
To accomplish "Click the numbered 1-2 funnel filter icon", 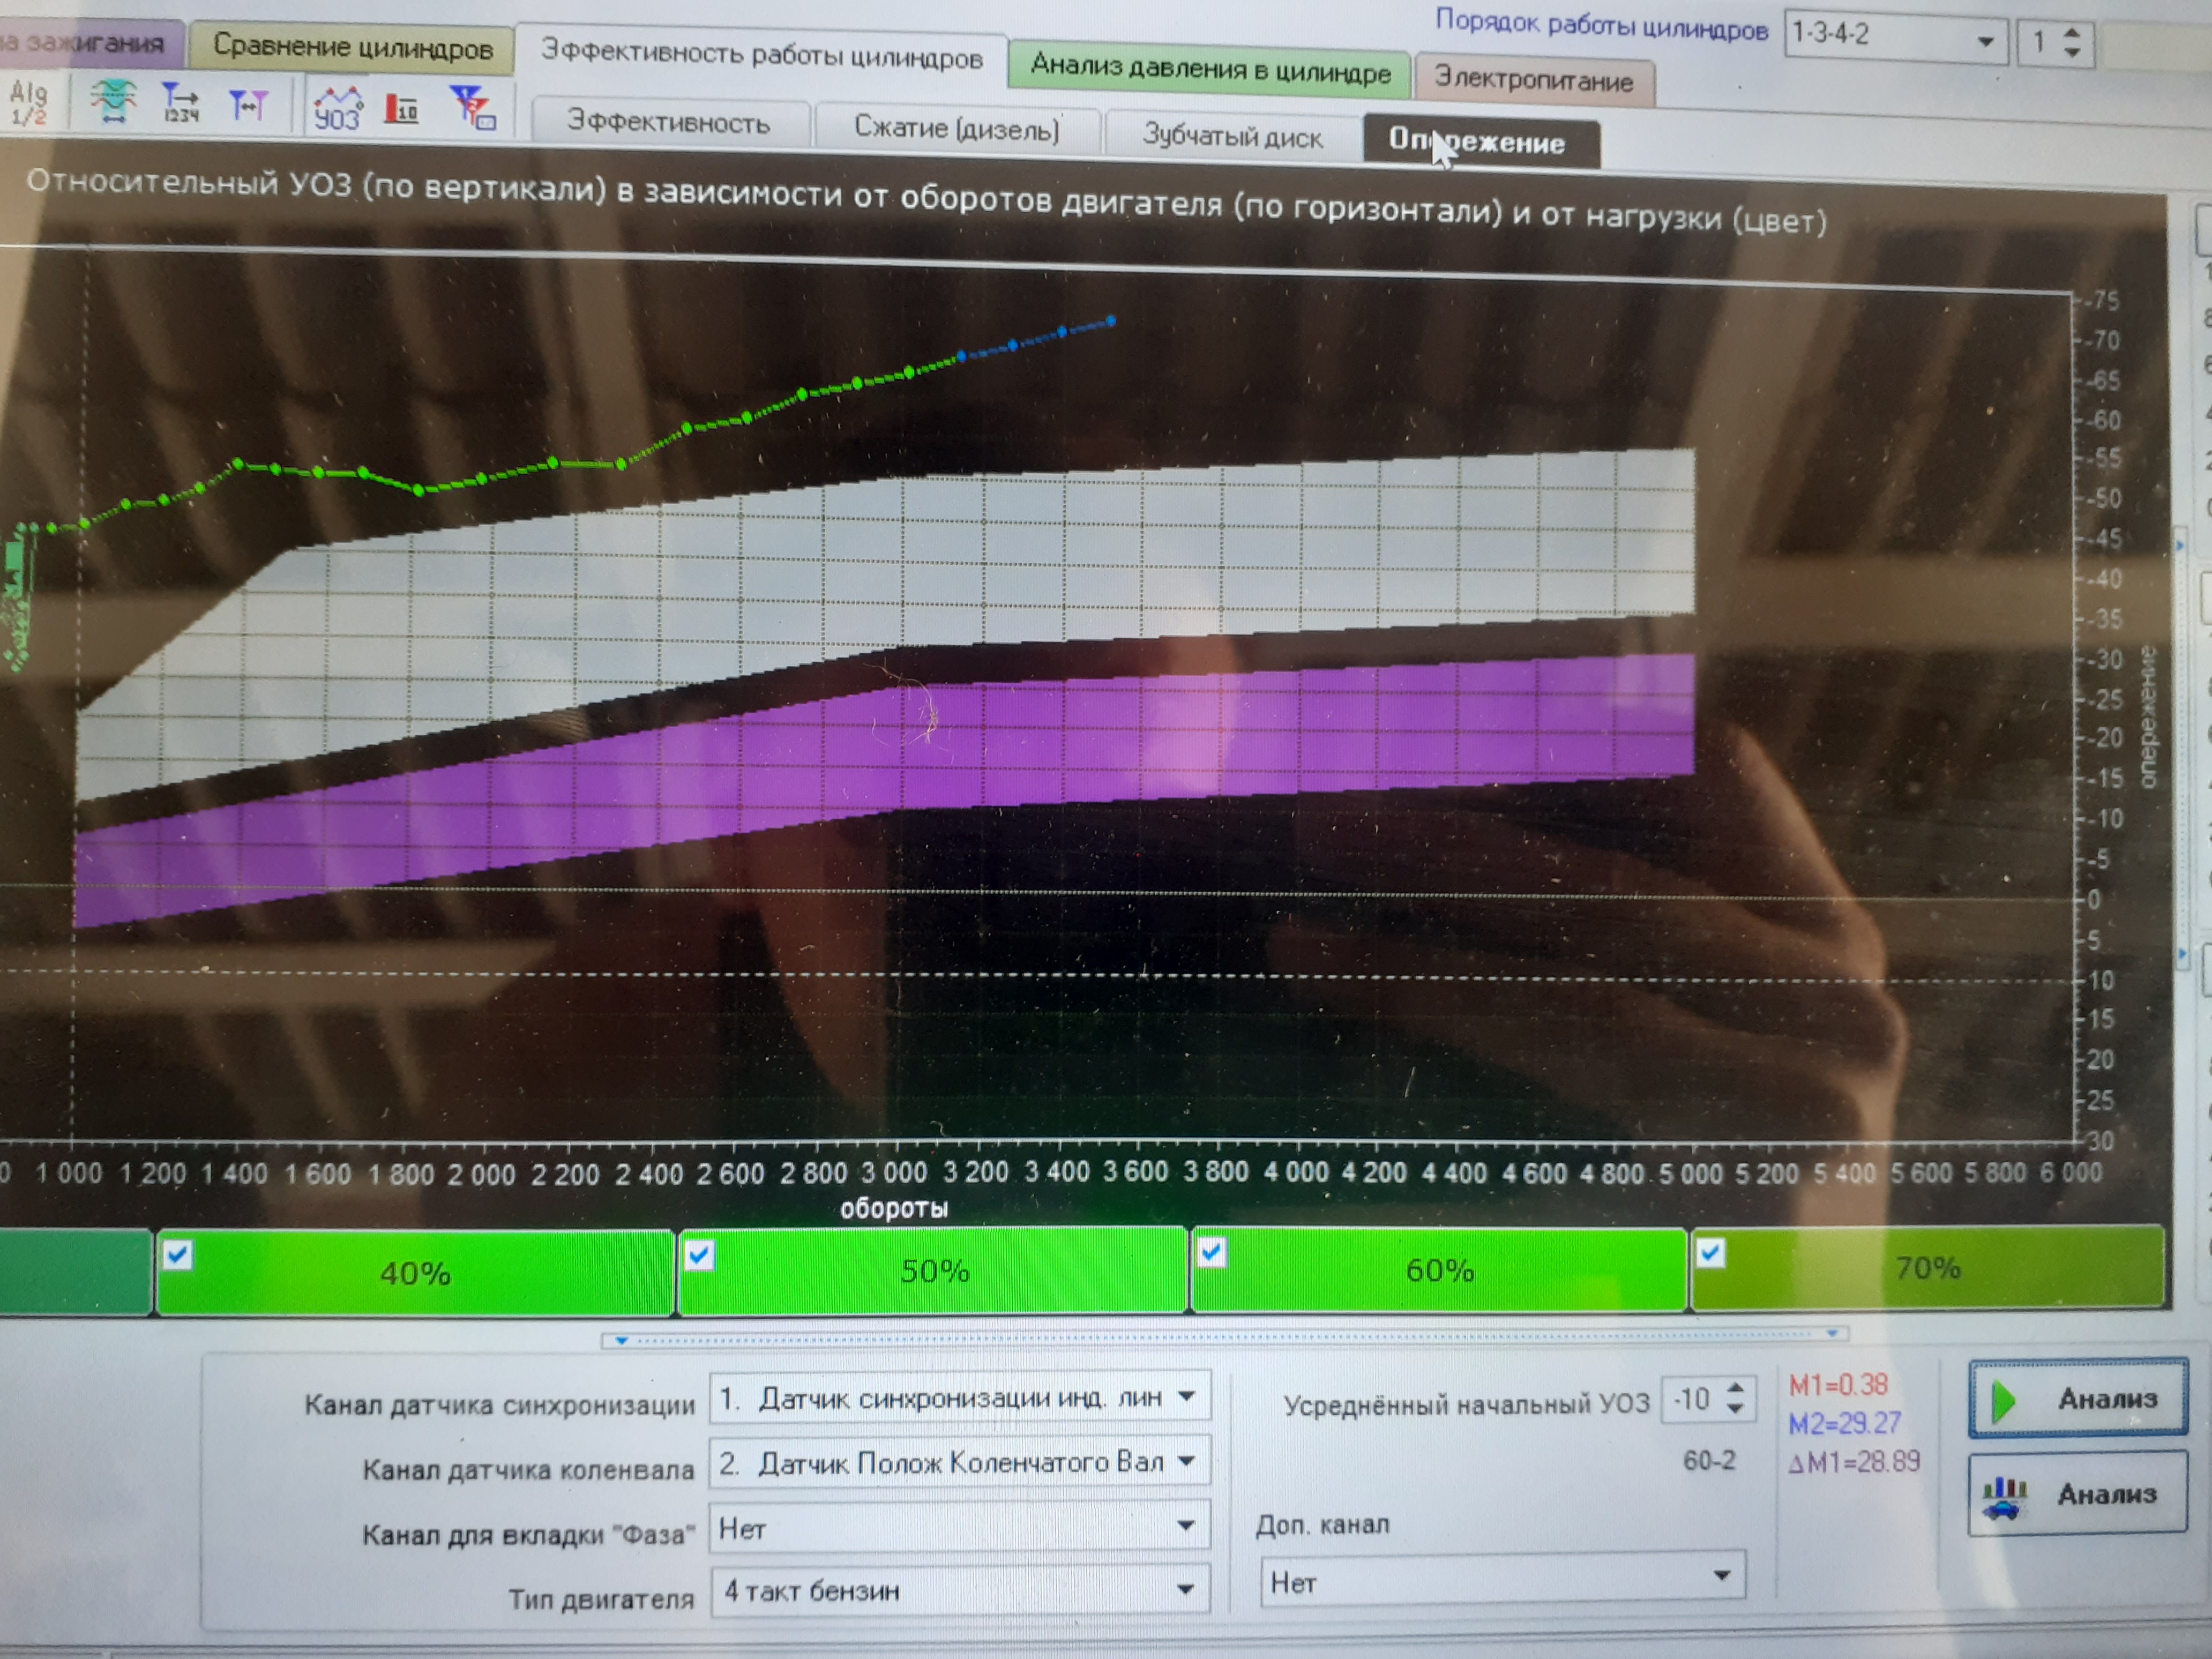I will pos(471,106).
